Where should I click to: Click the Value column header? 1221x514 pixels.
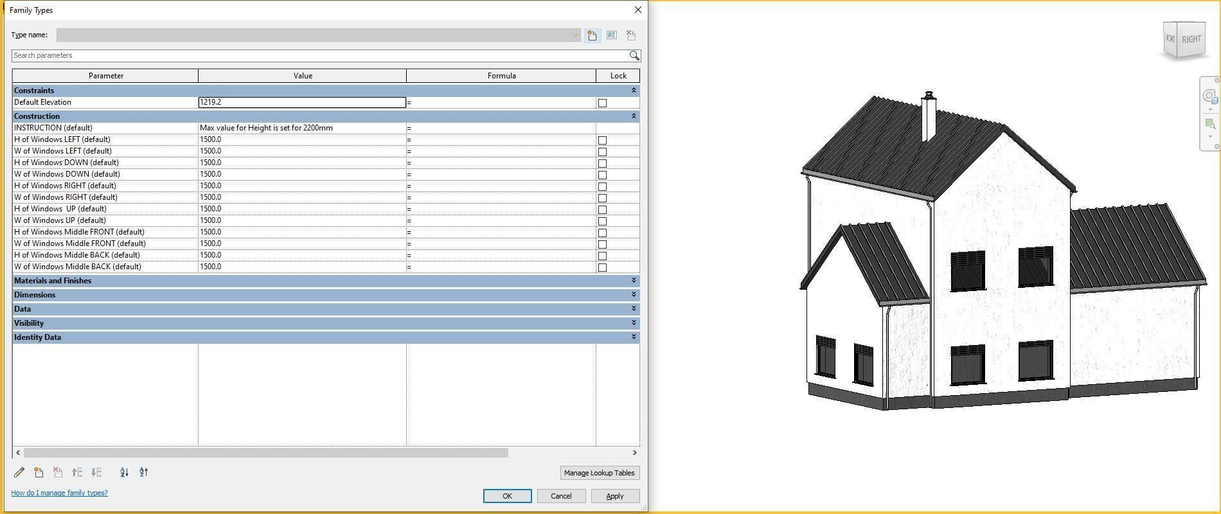303,76
